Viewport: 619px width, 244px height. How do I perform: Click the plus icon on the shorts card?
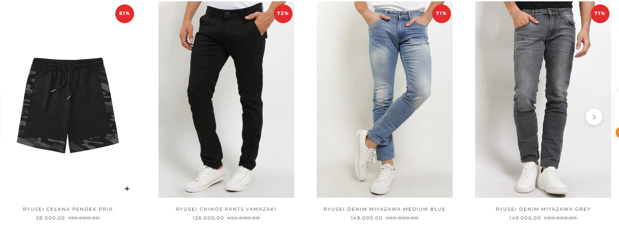(127, 189)
